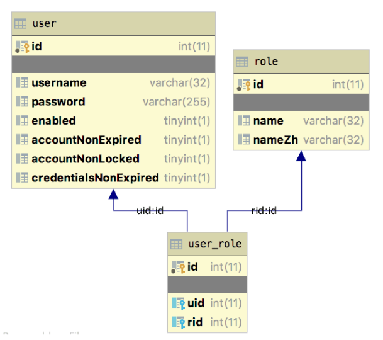
Task: Click the rid:id relationship label
Action: pyautogui.click(x=264, y=211)
